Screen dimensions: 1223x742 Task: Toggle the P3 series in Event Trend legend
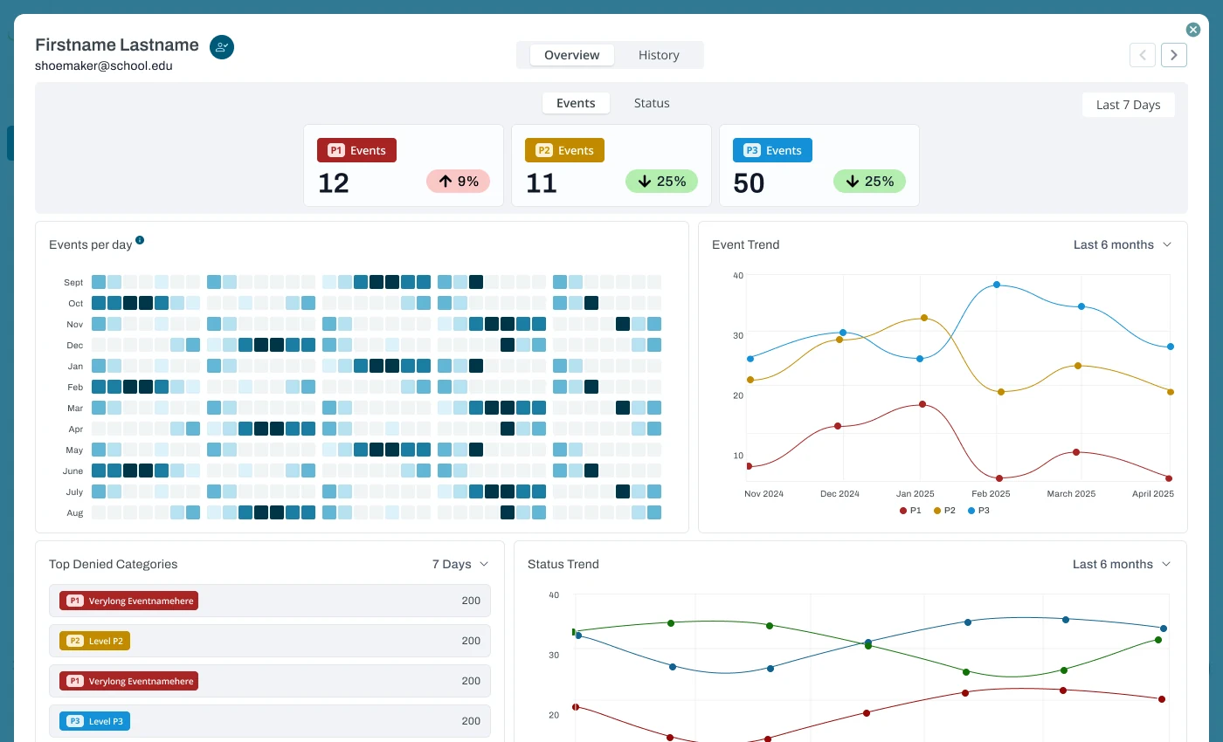click(979, 511)
